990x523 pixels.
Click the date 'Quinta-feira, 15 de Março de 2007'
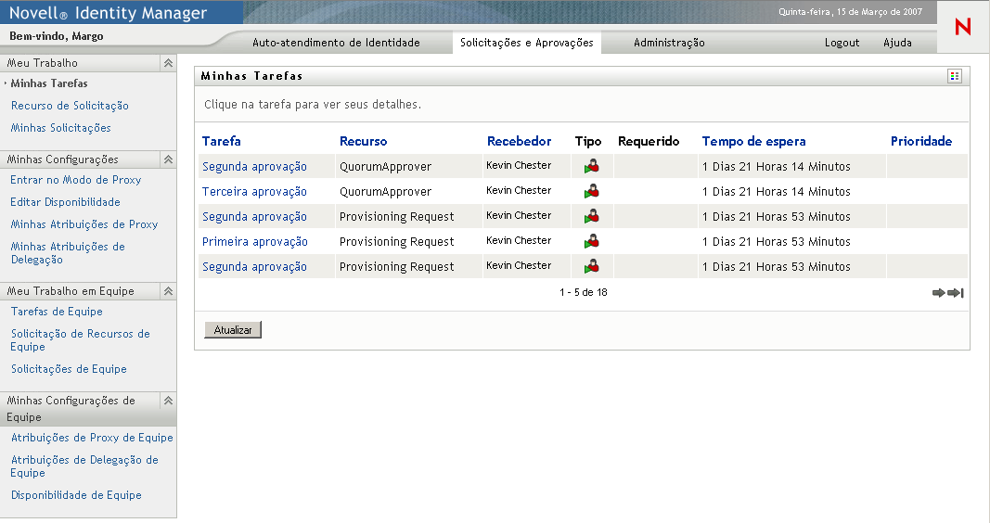click(x=851, y=12)
